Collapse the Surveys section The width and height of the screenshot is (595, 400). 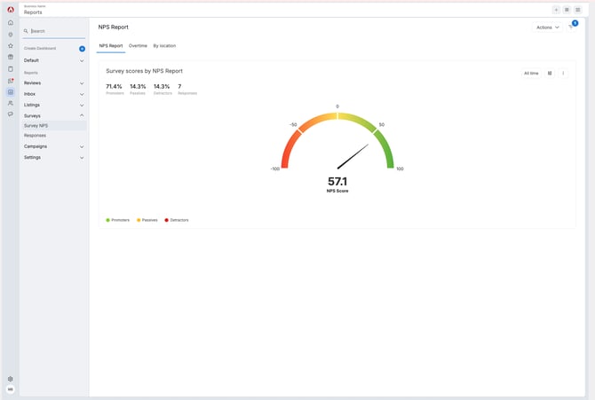click(53, 115)
